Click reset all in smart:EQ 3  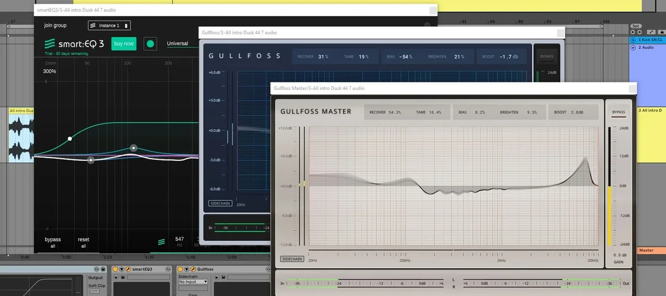coord(83,242)
